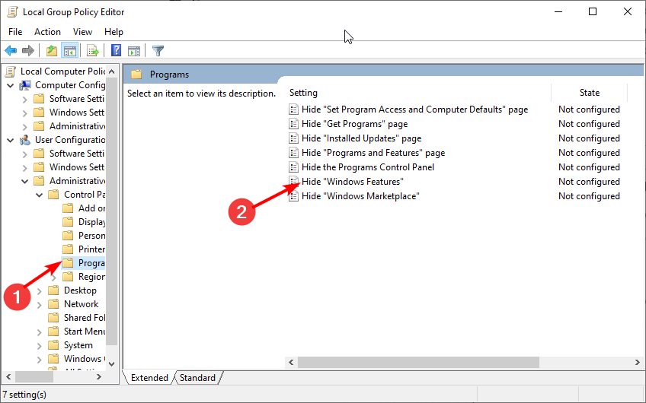Switch to the Standard tab
The height and width of the screenshot is (403, 646).
198,377
